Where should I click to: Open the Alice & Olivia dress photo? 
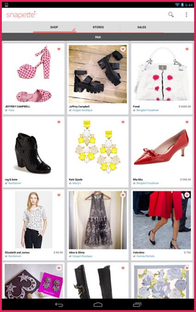click(x=98, y=220)
